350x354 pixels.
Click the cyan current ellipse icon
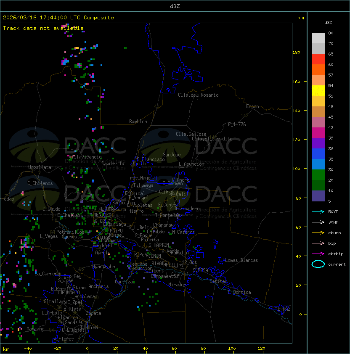click(318, 264)
